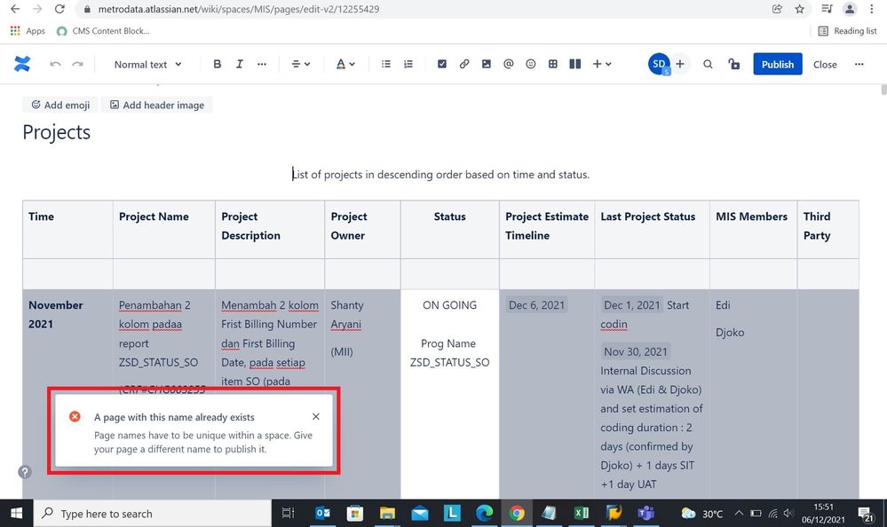This screenshot has width=887, height=527.
Task: Open page restrictions lock
Action: point(733,64)
